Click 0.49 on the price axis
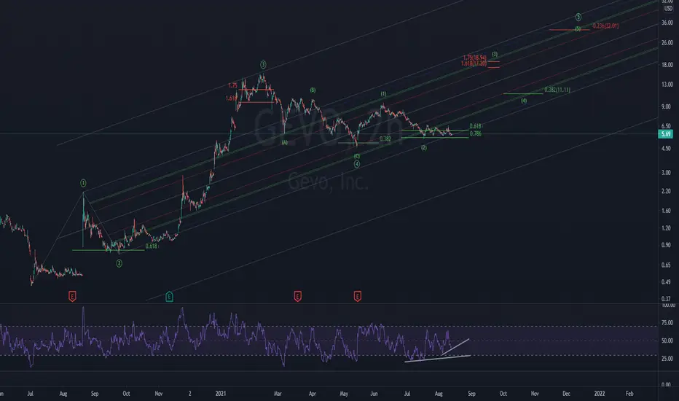Screen dimensions: 679x401 click(667, 281)
